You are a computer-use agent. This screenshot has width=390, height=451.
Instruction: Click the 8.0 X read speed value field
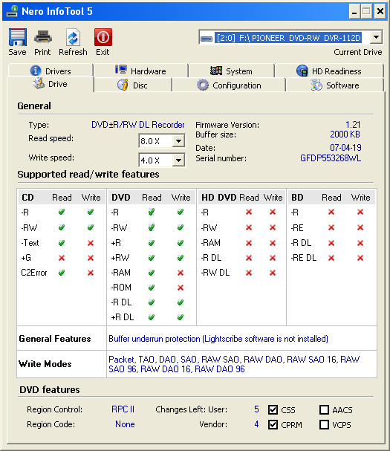(x=155, y=141)
